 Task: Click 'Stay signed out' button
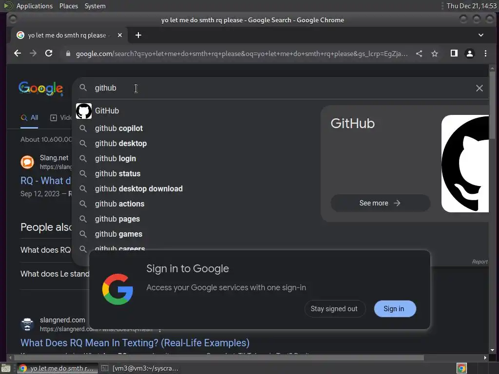pos(334,309)
